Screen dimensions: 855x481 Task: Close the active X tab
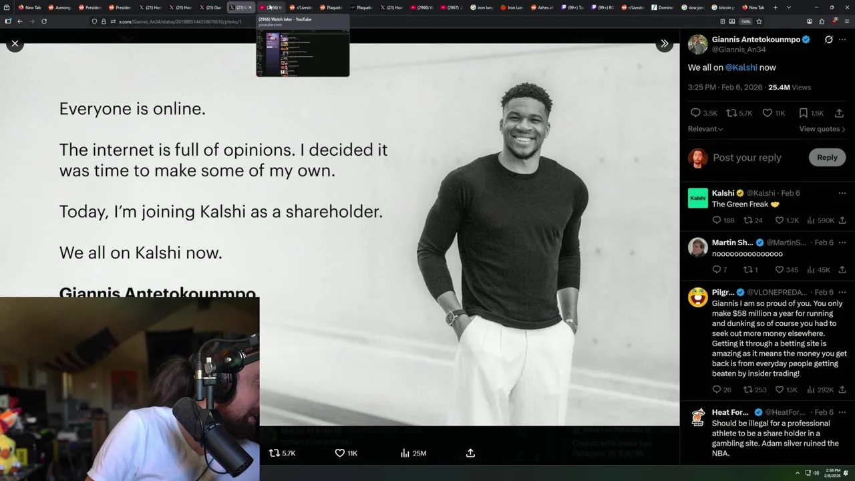(250, 7)
